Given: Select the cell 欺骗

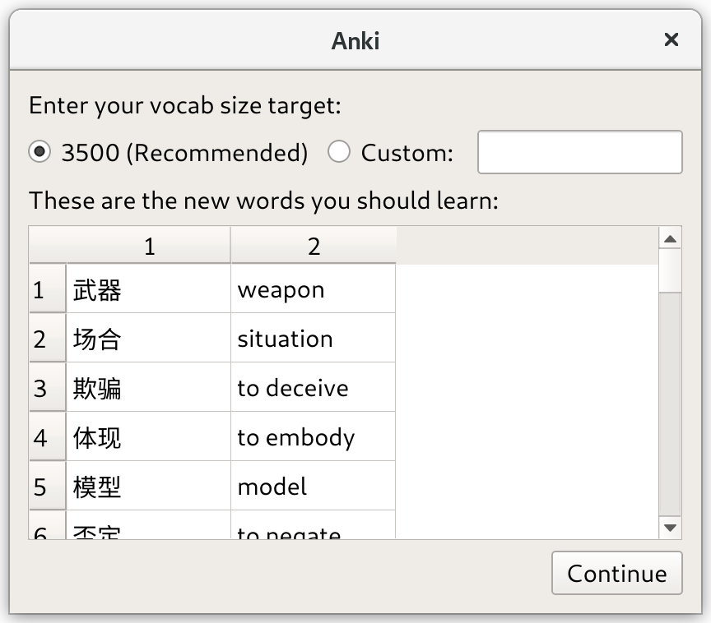Looking at the screenshot, I should coord(149,387).
